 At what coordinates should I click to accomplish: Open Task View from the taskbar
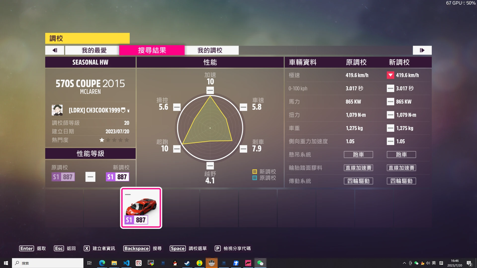tap(89, 263)
